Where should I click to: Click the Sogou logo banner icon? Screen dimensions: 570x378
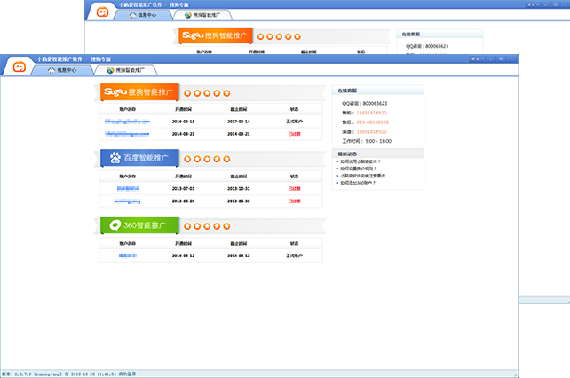115,91
